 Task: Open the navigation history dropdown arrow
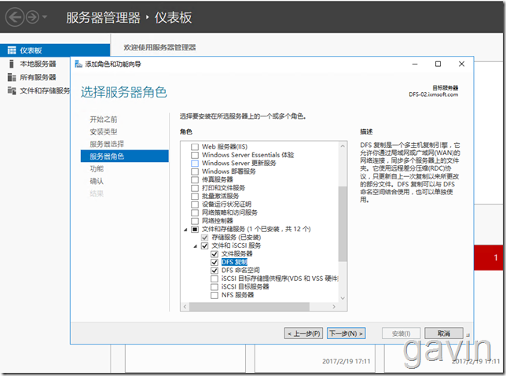pos(45,17)
